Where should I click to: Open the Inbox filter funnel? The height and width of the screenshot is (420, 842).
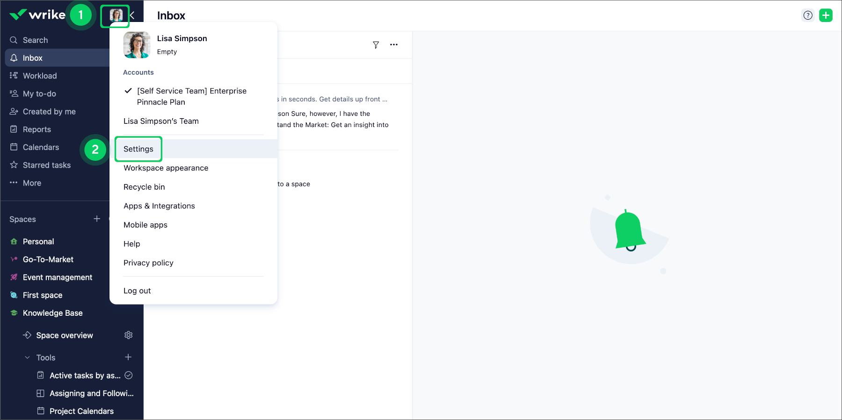tap(376, 45)
